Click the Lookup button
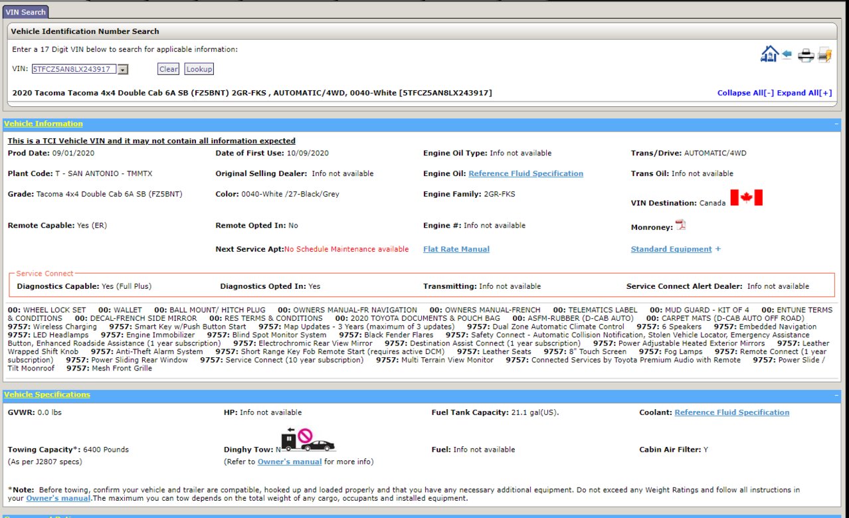Image resolution: width=849 pixels, height=518 pixels. (199, 69)
